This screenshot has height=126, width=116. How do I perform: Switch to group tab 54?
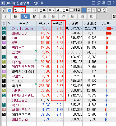[35, 16]
